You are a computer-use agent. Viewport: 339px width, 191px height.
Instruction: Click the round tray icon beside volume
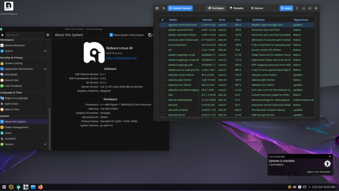299,187
